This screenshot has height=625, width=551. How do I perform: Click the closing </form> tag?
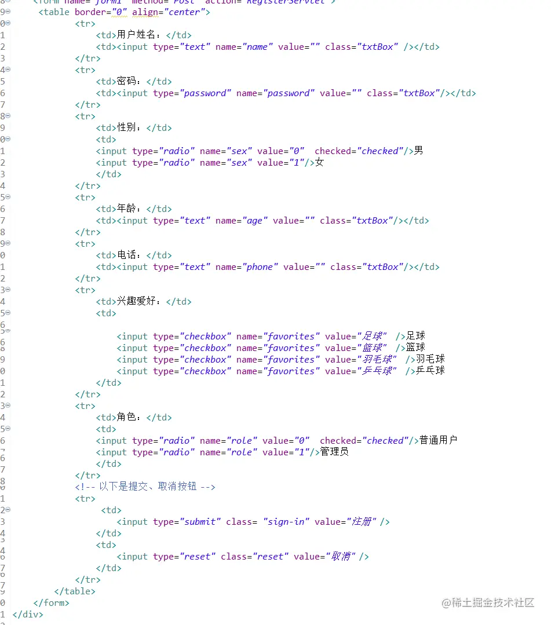pos(52,602)
